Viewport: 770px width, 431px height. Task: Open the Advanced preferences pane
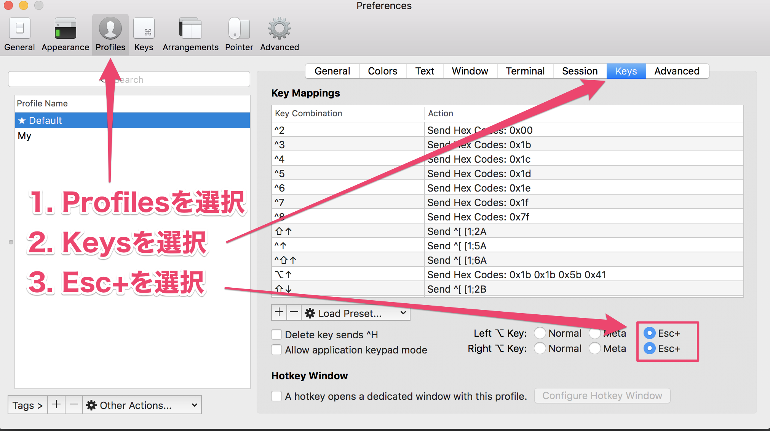pyautogui.click(x=279, y=33)
